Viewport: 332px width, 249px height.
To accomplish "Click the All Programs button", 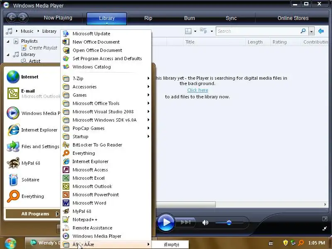I will click(x=33, y=214).
